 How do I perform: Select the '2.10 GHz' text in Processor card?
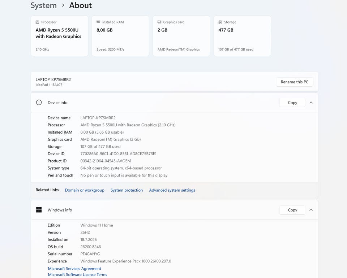(x=42, y=49)
